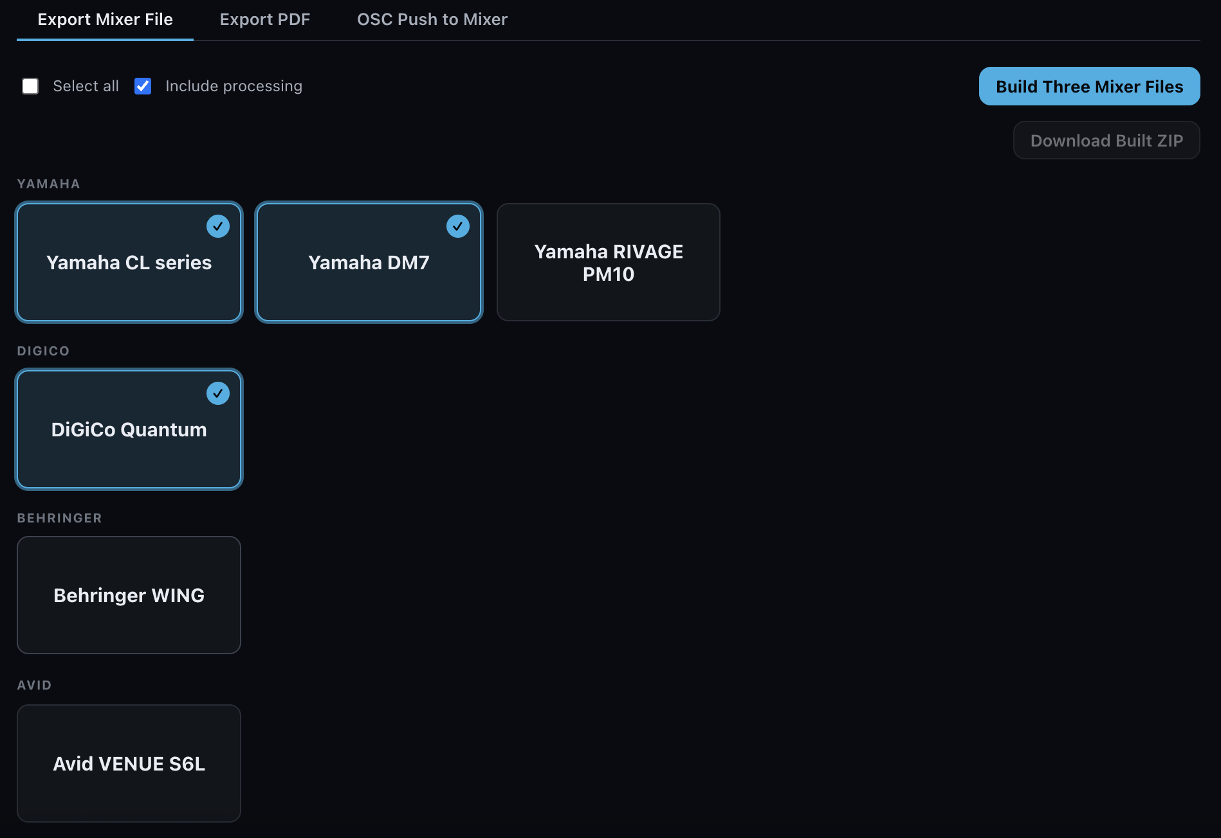
Task: Click Build Three Mixer Files button
Action: click(x=1089, y=86)
